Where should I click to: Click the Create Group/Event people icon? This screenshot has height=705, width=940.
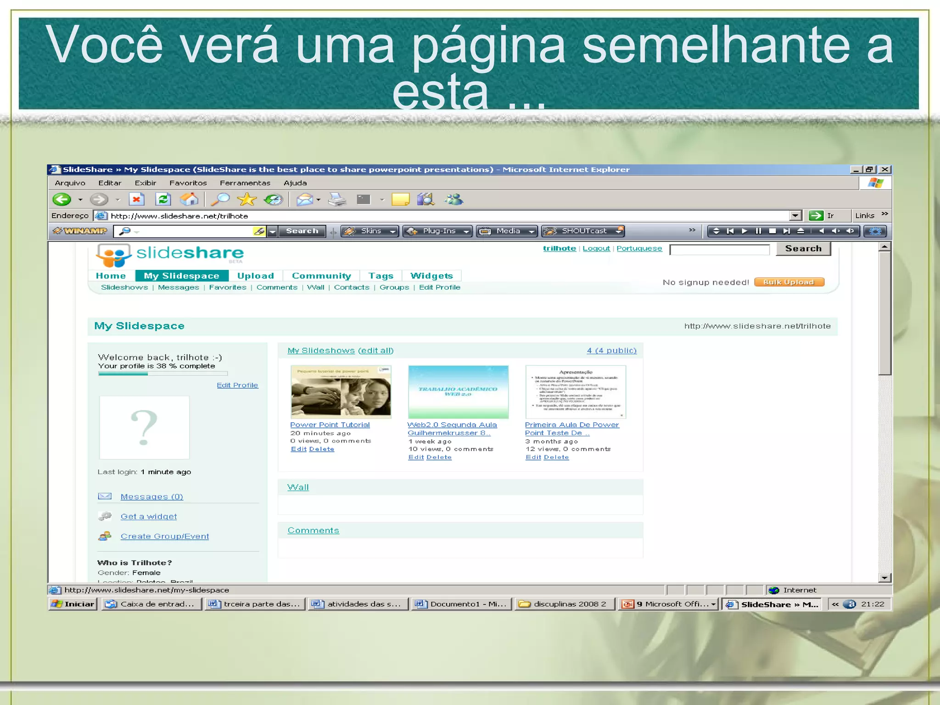(105, 536)
